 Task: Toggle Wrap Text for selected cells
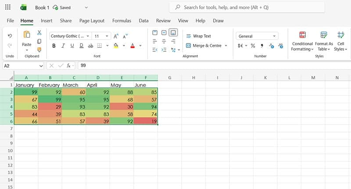198,36
